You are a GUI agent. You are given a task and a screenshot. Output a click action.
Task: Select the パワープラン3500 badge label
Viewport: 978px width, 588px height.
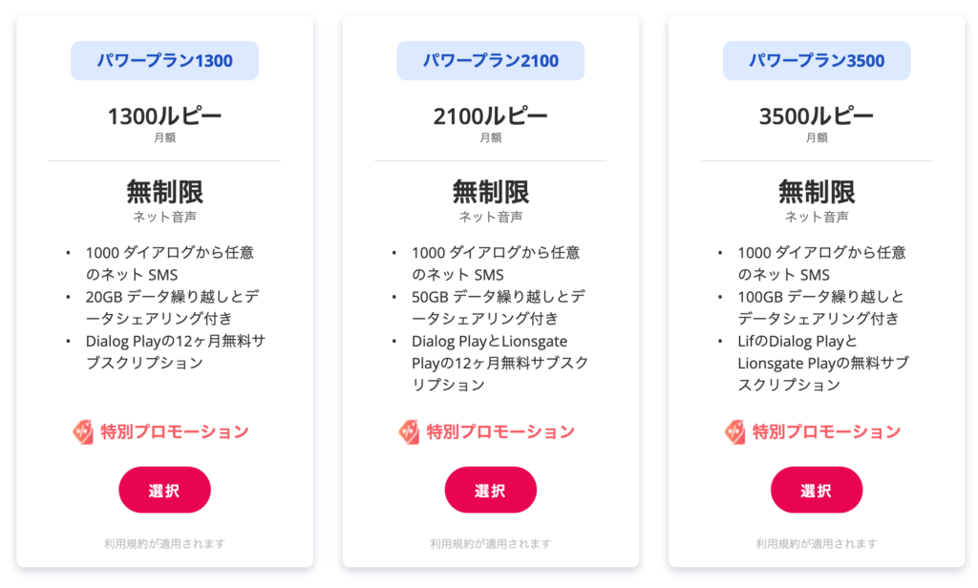tap(817, 61)
